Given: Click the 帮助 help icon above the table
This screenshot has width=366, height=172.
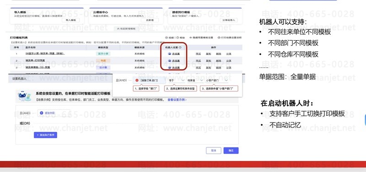Looking at the screenshot, I should point(178,38).
